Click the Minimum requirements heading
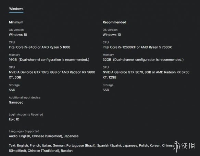This screenshot has width=200, height=156. (x=16, y=22)
